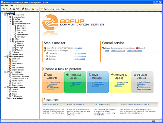Image resolution: width=163 pixels, height=123 pixels.
Task: Click the Print toolbar icon
Action: point(14,9)
